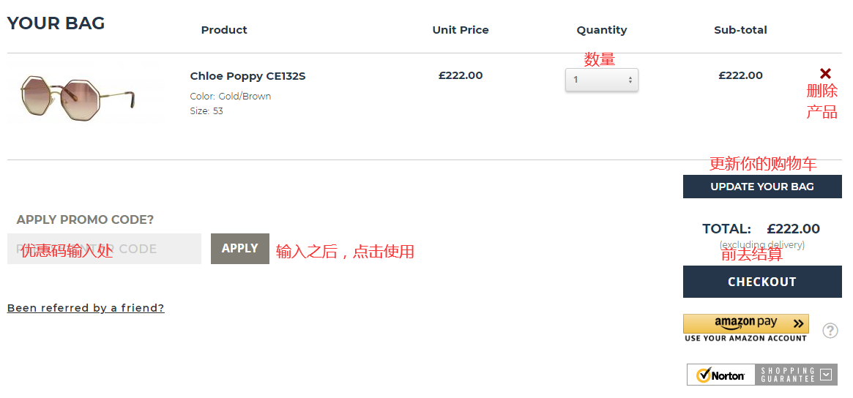Focus the promo code input field
This screenshot has height=398, width=853.
click(x=104, y=249)
